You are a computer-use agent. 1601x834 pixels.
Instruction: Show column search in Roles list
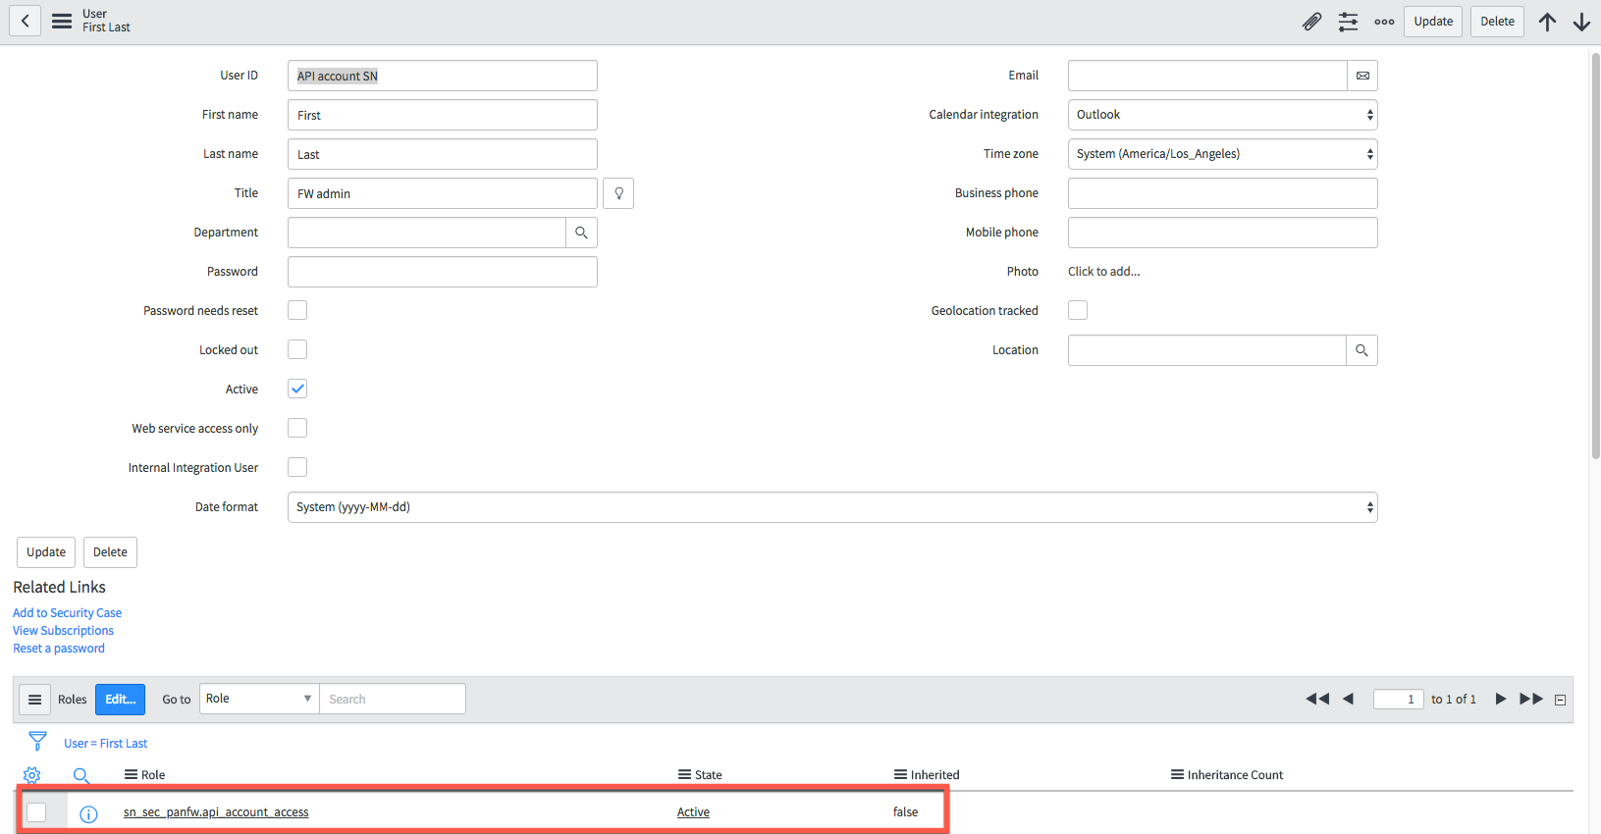81,775
